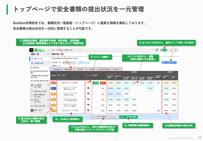The width and height of the screenshot is (203, 141).
Task: Open the message icon in the top bar
Action: [x=157, y=50]
